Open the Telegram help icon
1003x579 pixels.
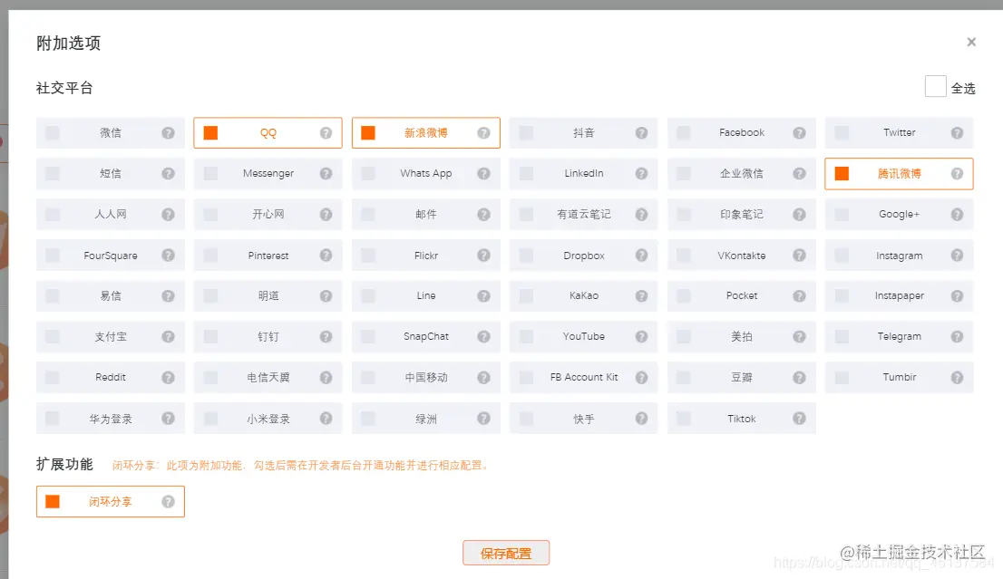pos(957,336)
